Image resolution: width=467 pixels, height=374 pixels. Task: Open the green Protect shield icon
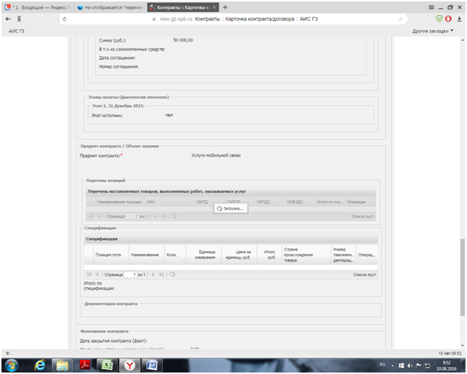(439, 19)
